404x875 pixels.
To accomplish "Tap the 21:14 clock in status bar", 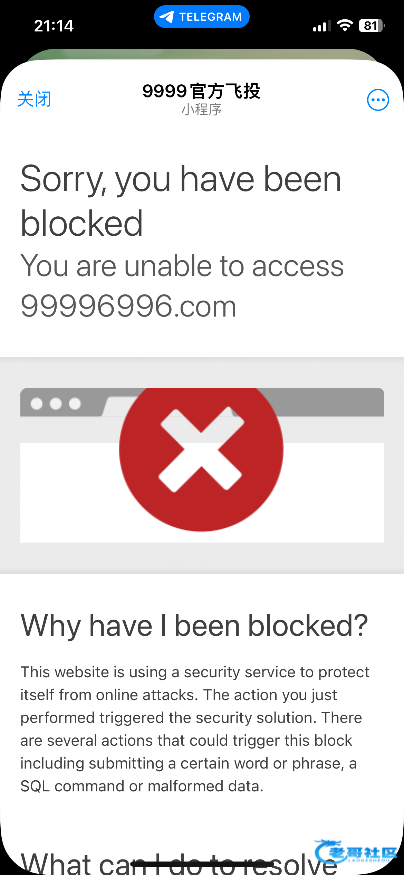I will 54,26.
